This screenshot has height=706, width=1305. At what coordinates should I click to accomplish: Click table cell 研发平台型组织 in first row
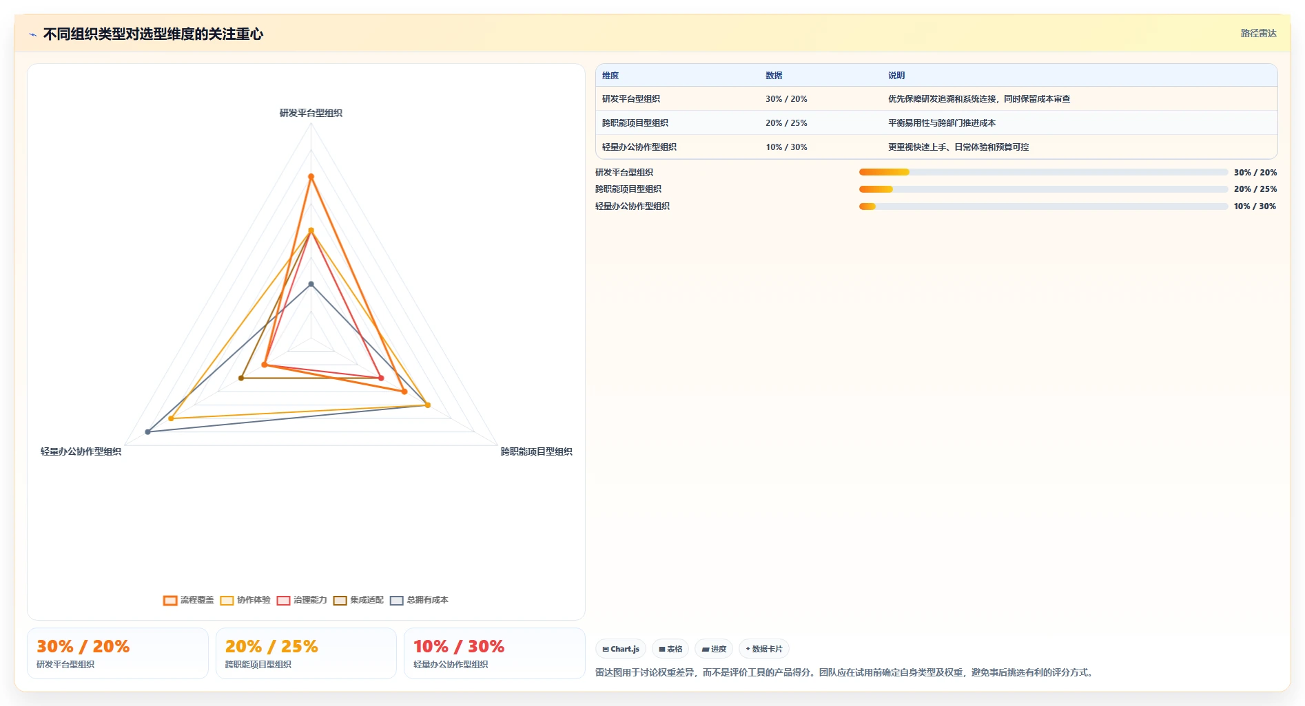631,99
